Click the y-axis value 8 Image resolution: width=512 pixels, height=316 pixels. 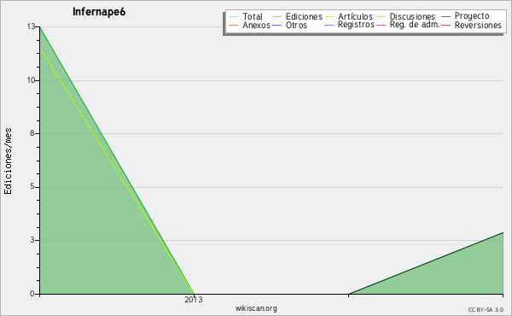coord(32,133)
